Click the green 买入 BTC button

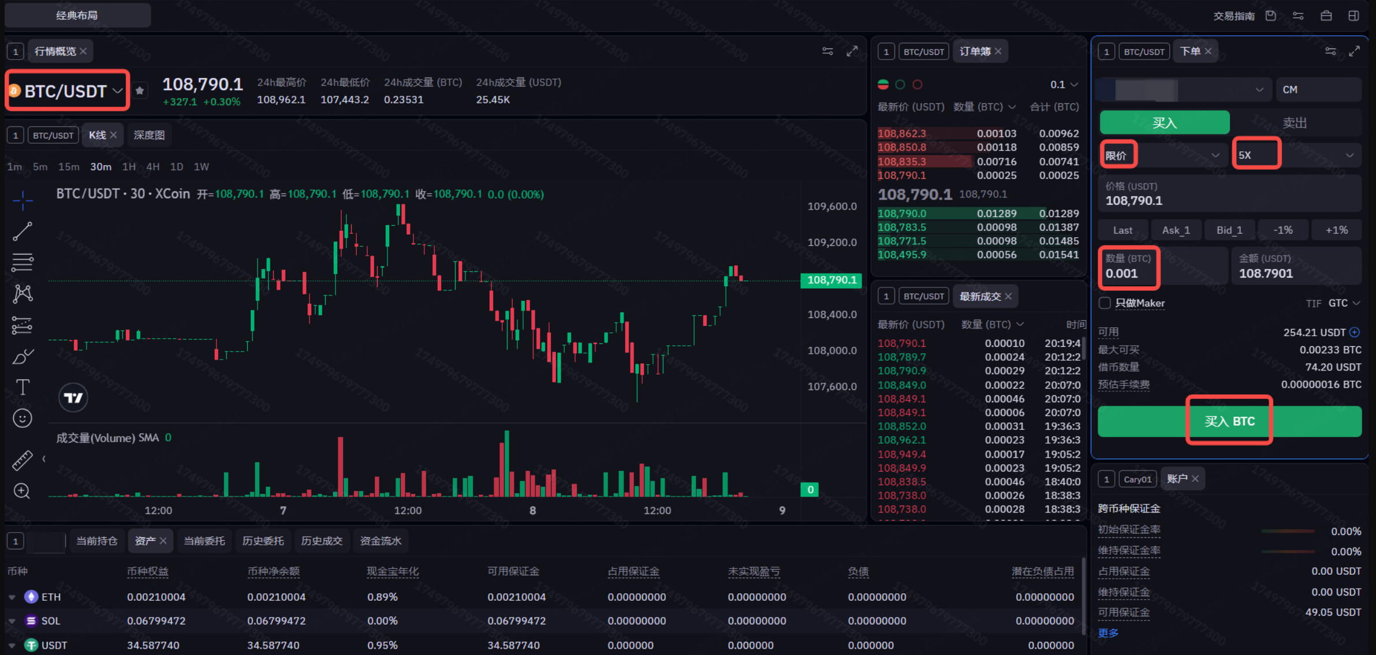(1229, 421)
